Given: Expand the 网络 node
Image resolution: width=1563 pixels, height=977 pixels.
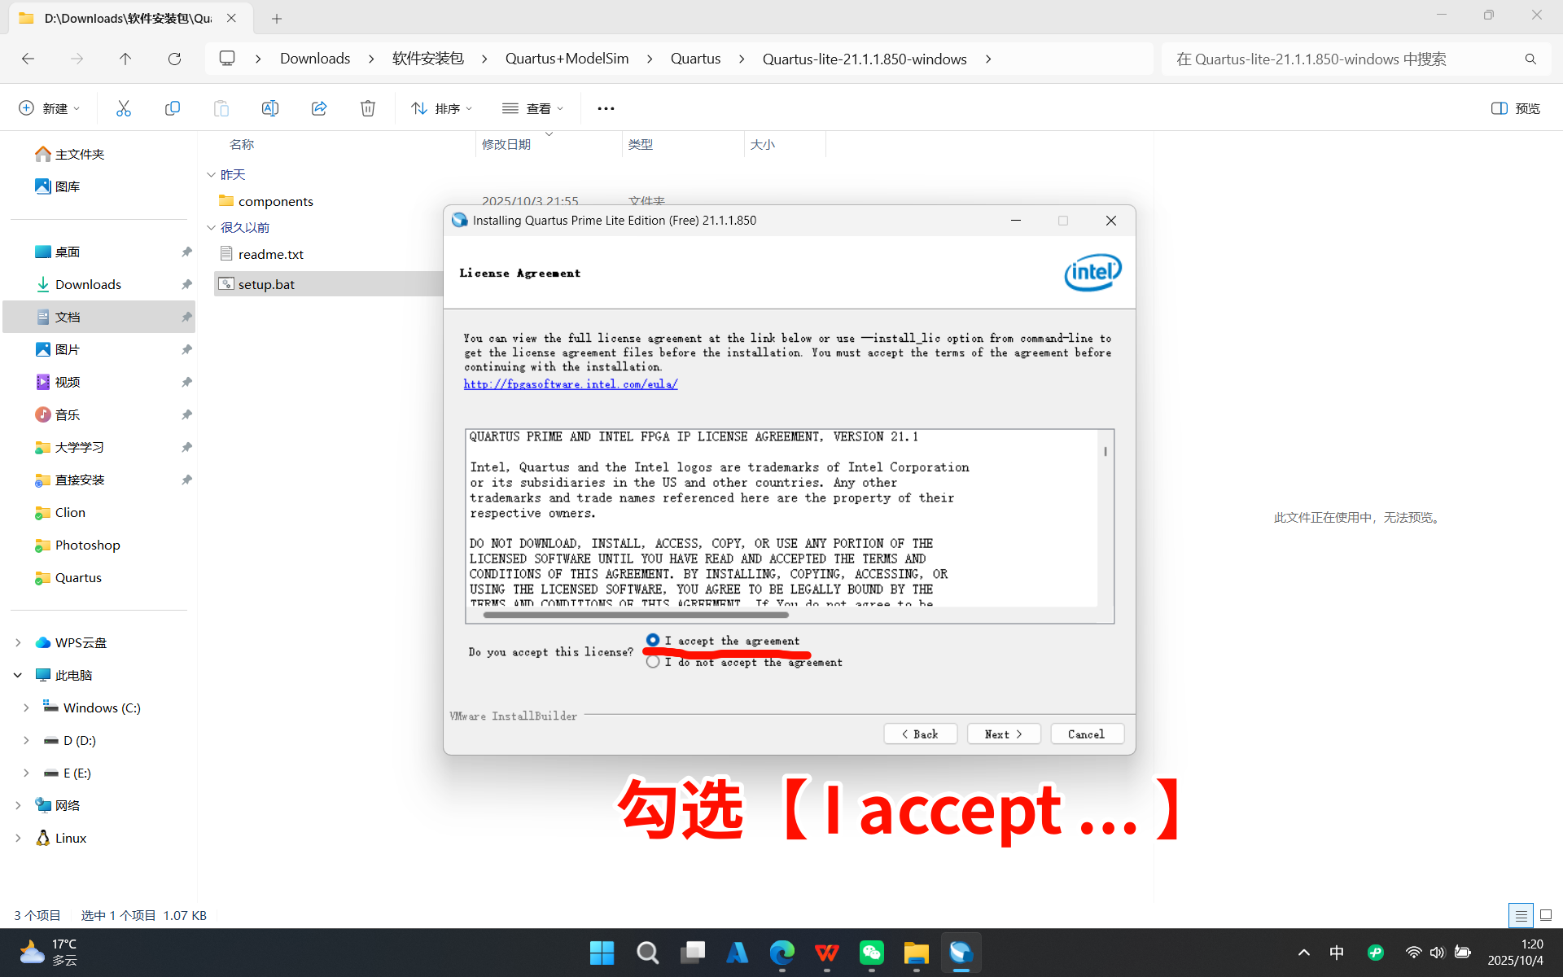Looking at the screenshot, I should [x=18, y=805].
